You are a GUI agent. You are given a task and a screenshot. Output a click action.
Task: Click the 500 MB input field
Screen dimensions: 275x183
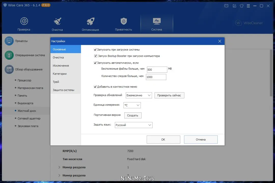tap(157, 69)
